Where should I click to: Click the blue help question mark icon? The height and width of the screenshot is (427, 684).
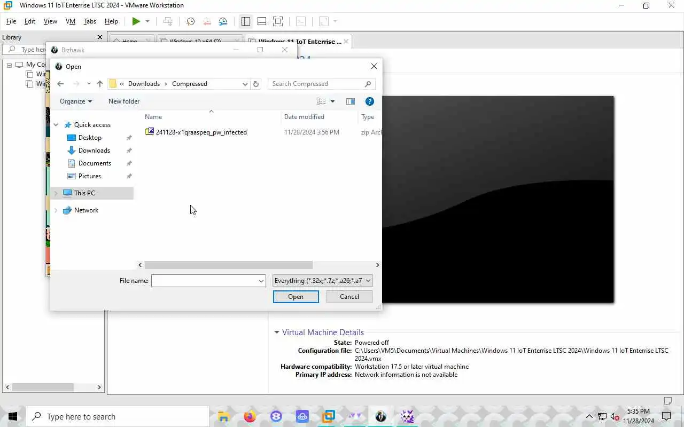click(369, 101)
